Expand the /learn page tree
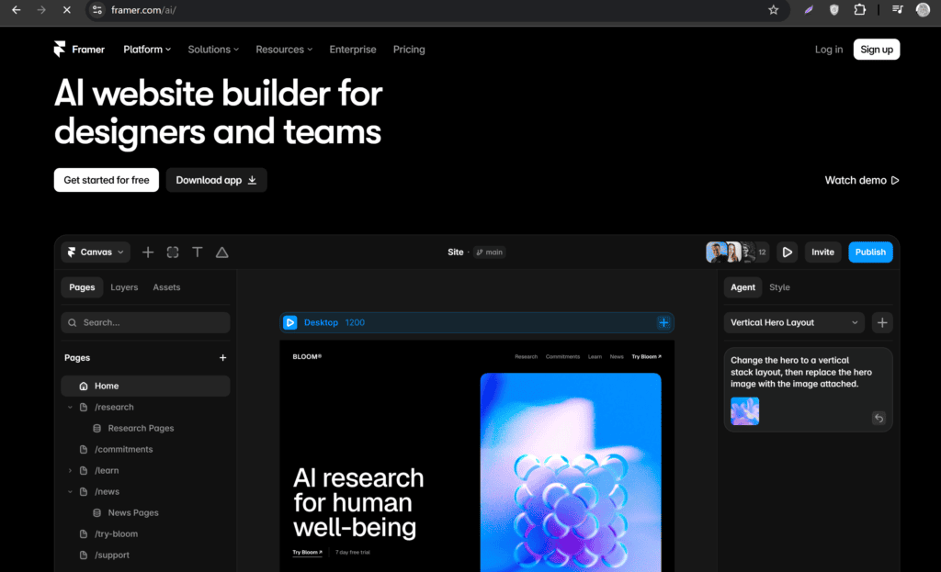Screen dimensions: 941x572 (x=70, y=471)
